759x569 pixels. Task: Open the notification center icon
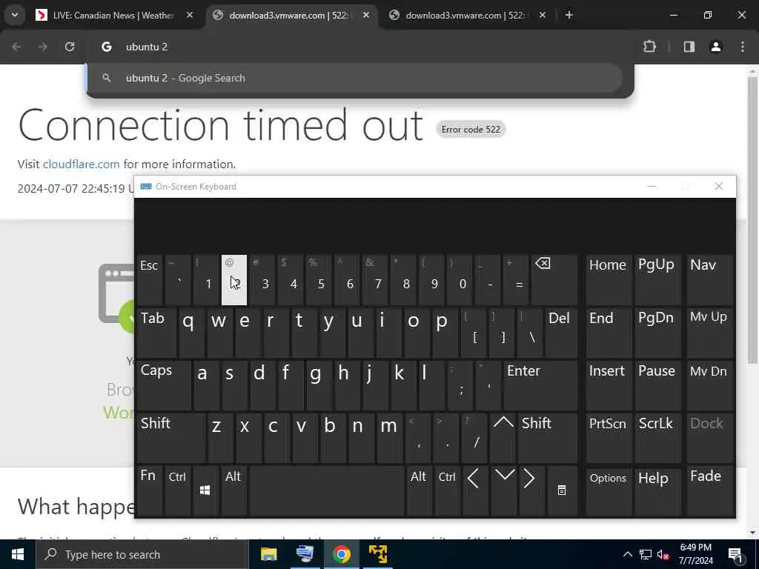point(736,554)
